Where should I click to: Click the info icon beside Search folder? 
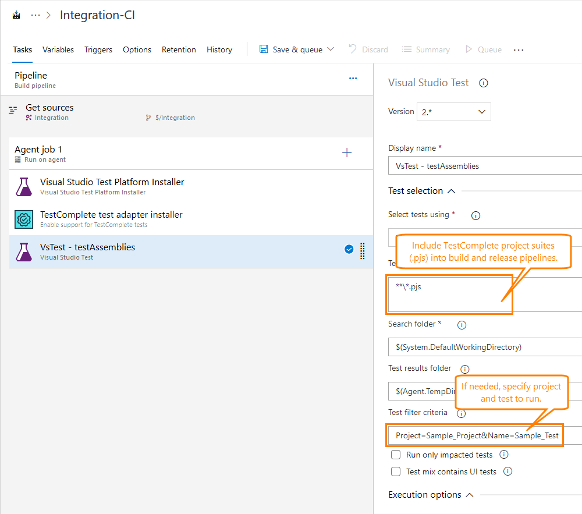coord(462,325)
